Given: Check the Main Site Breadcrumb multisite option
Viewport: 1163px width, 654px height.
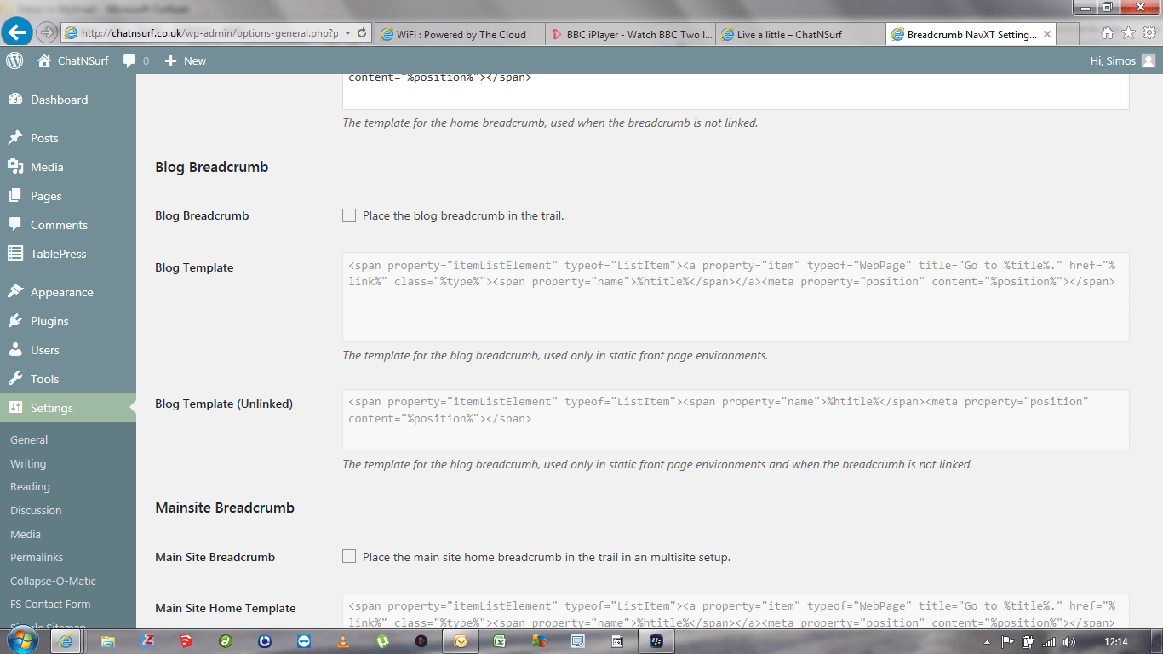Looking at the screenshot, I should pos(349,557).
